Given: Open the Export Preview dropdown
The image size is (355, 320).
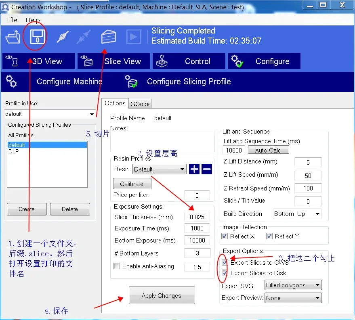Looking at the screenshot, I should pos(293,298).
